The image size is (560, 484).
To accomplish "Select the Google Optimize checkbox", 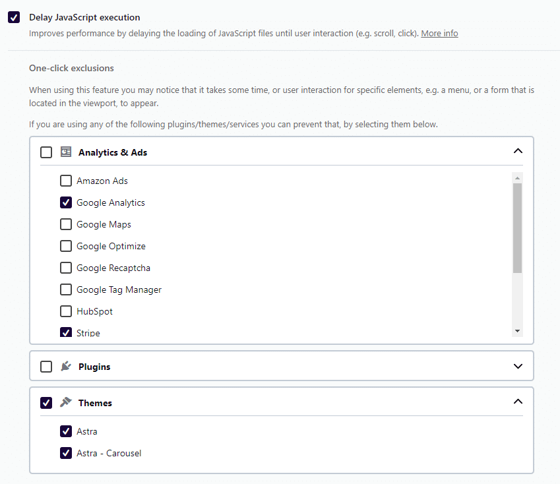I will pos(66,246).
